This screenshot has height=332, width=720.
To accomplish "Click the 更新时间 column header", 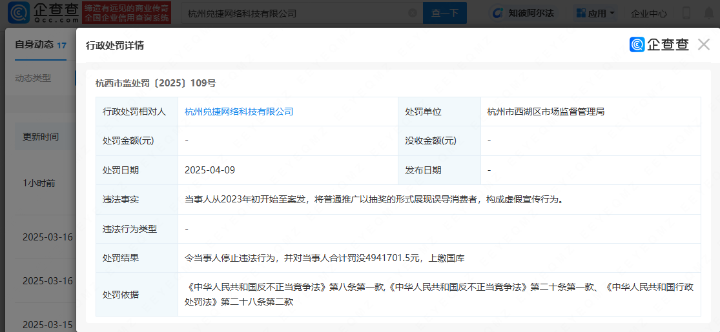I will pos(41,137).
